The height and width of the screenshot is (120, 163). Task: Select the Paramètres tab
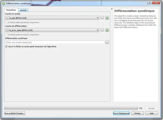click(11, 10)
